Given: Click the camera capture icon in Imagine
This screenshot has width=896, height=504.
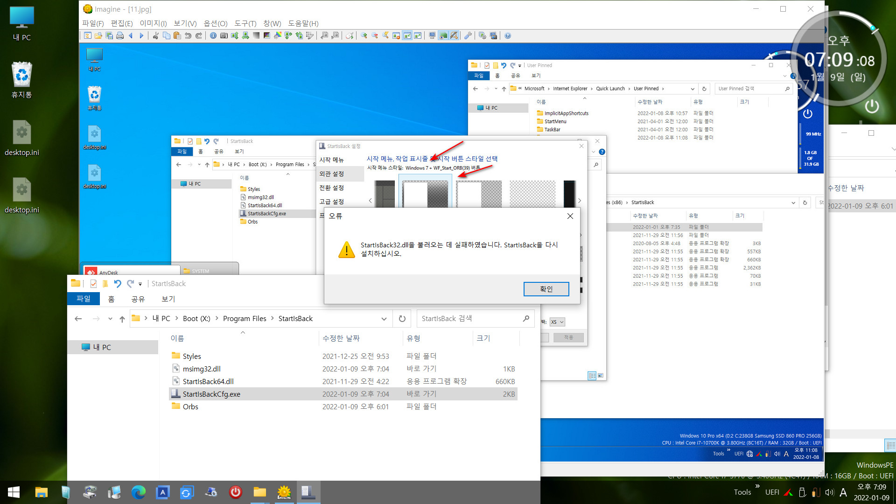Looking at the screenshot, I should coord(224,35).
